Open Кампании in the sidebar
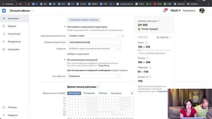Viewport: 212px width, 119px height. [x=15, y=19]
